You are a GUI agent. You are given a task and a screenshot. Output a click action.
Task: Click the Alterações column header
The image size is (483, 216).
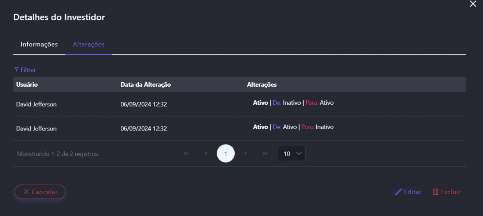tap(262, 85)
